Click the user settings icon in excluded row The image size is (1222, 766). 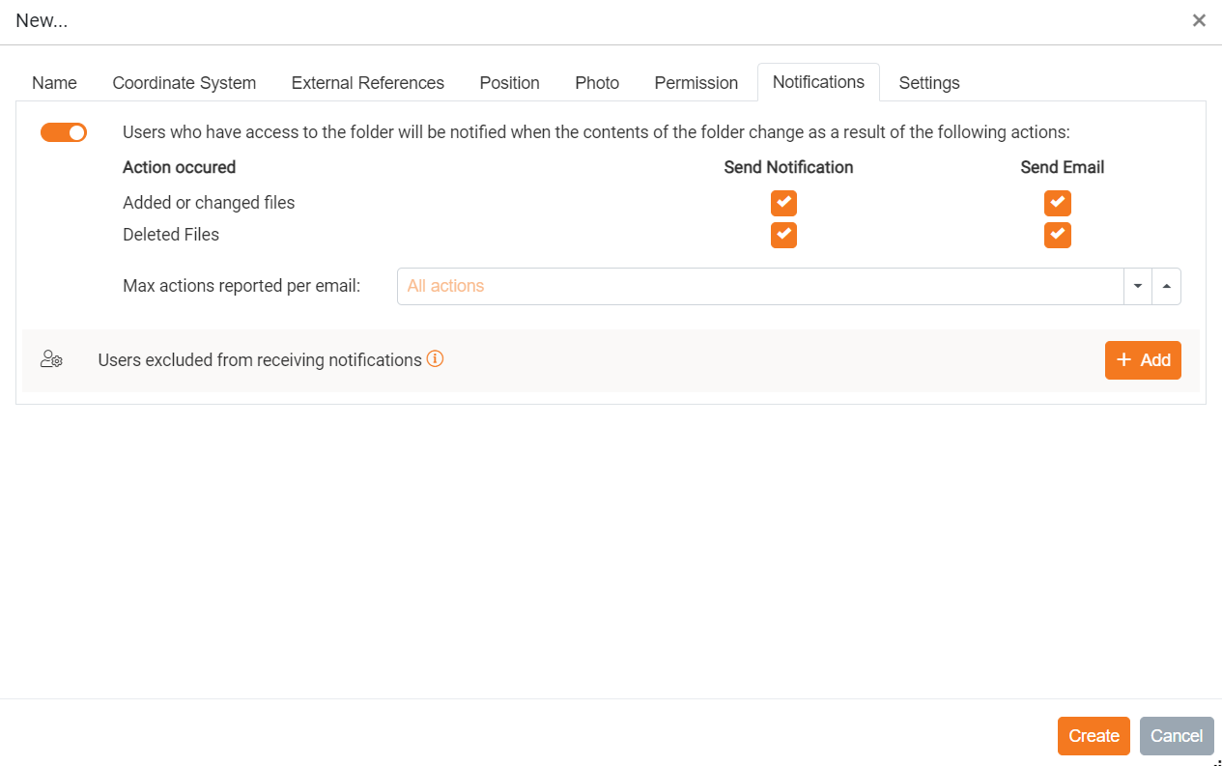51,360
